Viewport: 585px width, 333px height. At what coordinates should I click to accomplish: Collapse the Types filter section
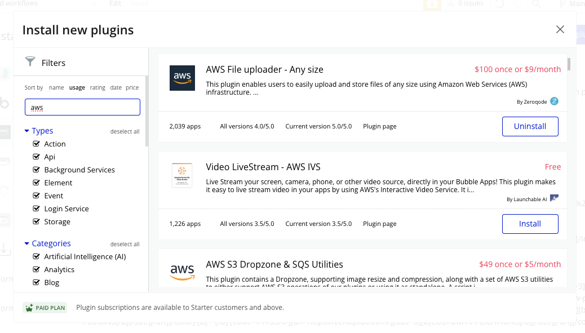(x=26, y=131)
